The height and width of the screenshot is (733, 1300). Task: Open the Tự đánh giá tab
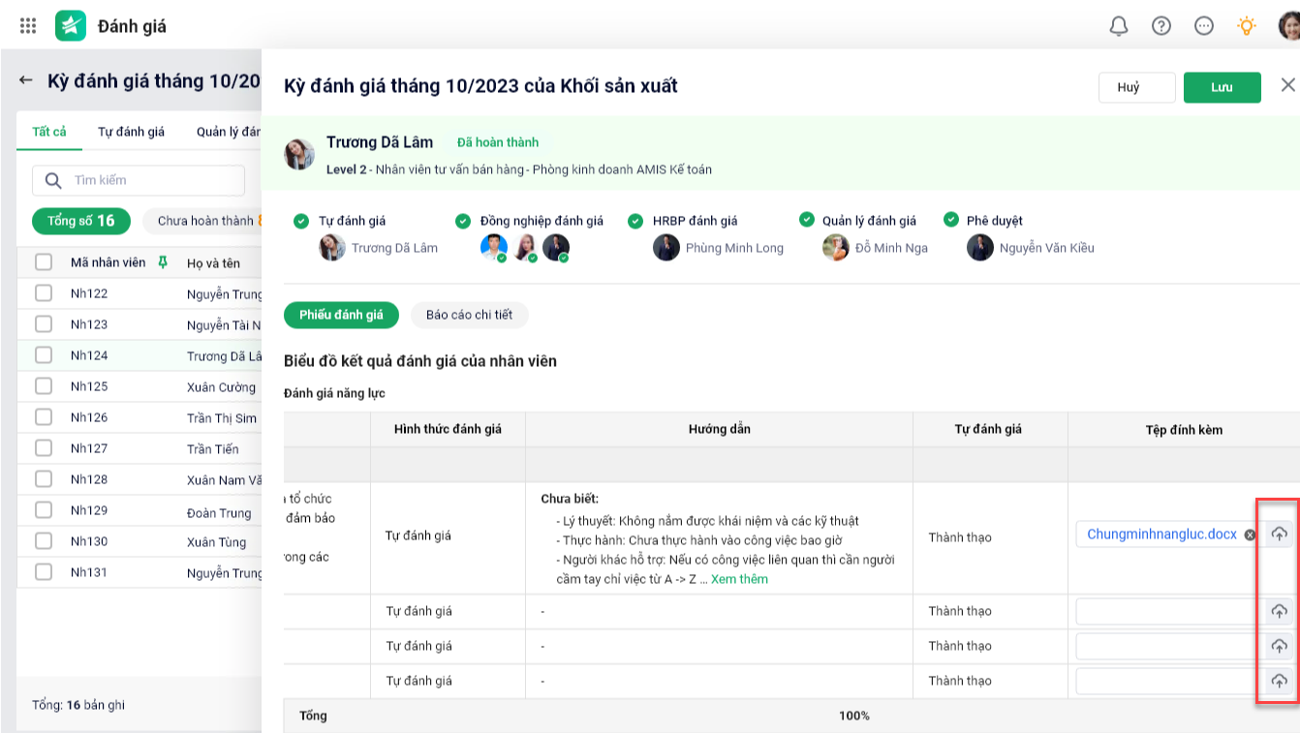click(132, 132)
